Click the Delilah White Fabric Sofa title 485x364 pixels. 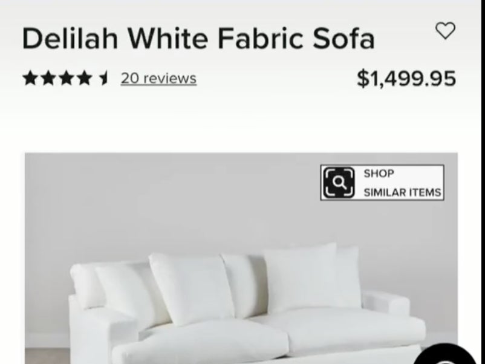[x=198, y=38]
